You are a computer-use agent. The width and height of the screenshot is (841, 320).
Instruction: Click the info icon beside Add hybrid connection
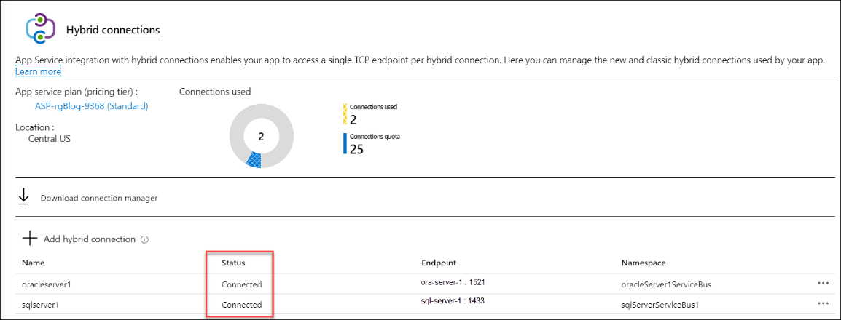pos(144,239)
